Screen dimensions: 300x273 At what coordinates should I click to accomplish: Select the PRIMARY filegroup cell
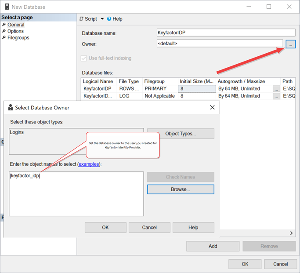[x=160, y=89]
